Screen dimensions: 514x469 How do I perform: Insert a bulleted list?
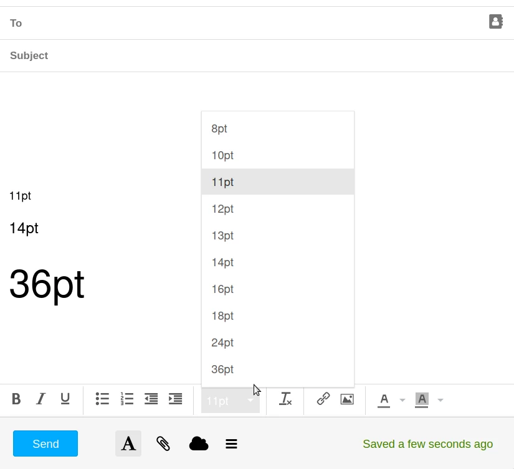click(x=102, y=399)
